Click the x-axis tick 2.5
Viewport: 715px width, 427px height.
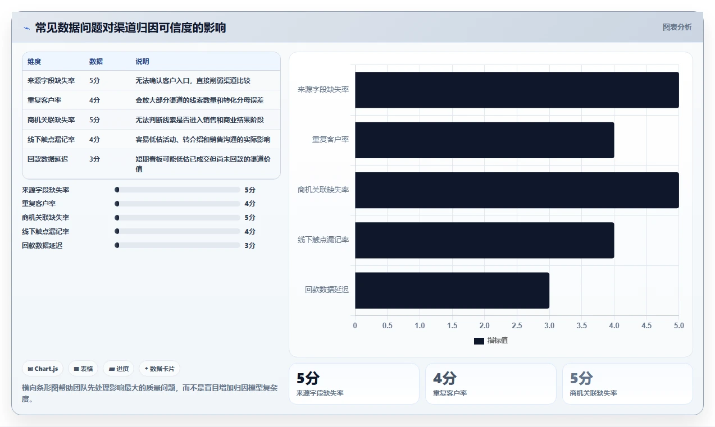(x=517, y=325)
